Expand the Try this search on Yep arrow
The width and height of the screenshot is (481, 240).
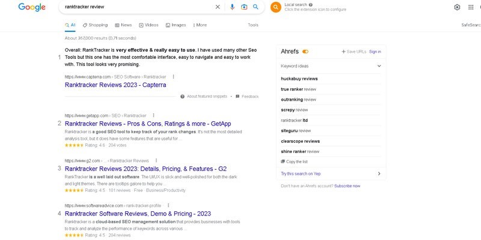(x=379, y=173)
